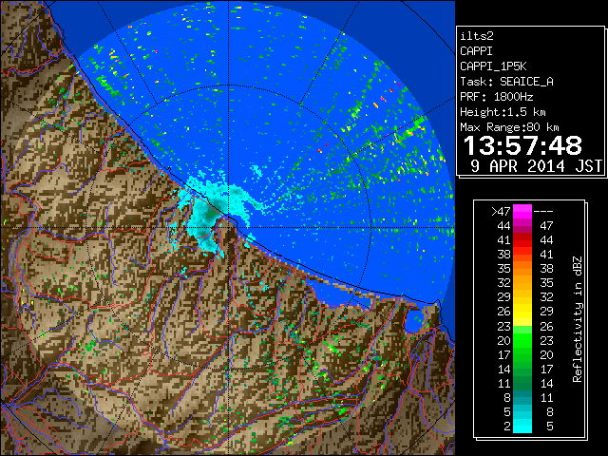This screenshot has height=456, width=608.
Task: Pick the red 41–44 dBZ color band
Action: (522, 240)
